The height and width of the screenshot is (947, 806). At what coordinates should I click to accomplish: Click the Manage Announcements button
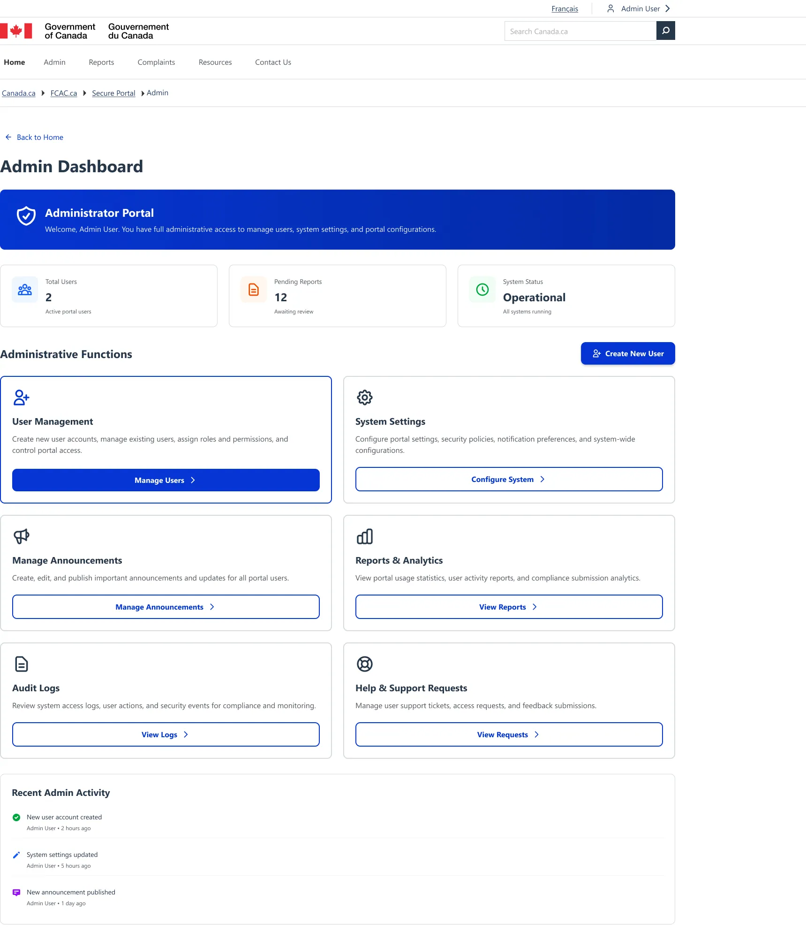[166, 607]
